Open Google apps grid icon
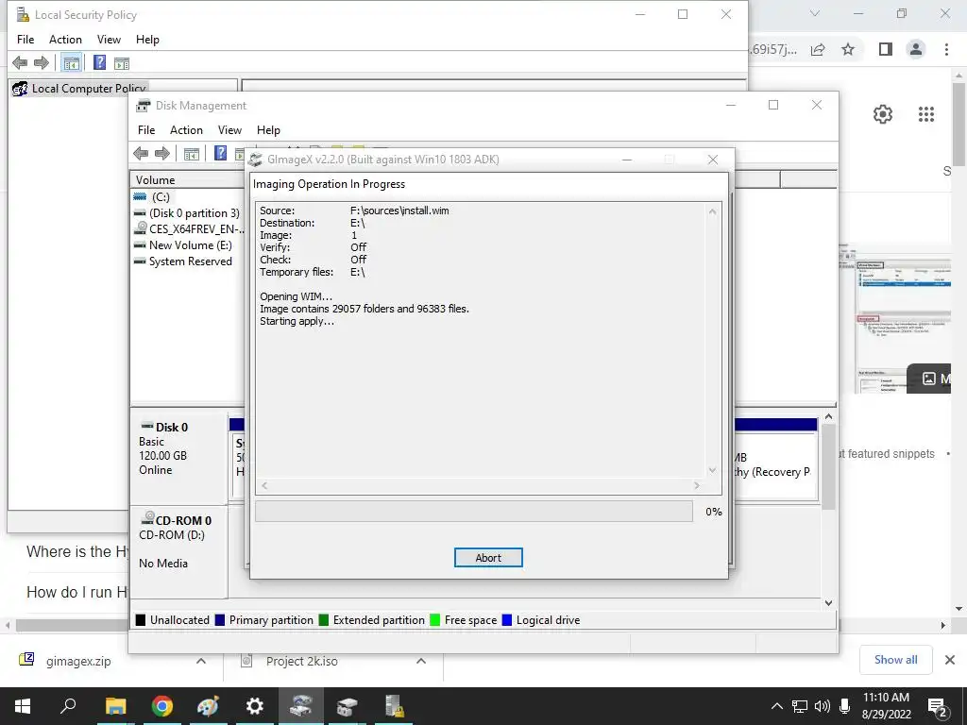This screenshot has height=725, width=967. click(x=926, y=114)
